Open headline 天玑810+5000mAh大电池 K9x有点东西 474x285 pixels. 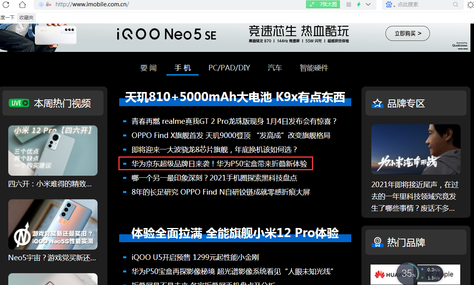click(x=235, y=97)
